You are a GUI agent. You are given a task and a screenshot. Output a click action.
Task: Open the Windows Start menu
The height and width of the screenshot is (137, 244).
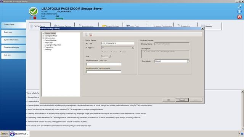click(x=4, y=134)
